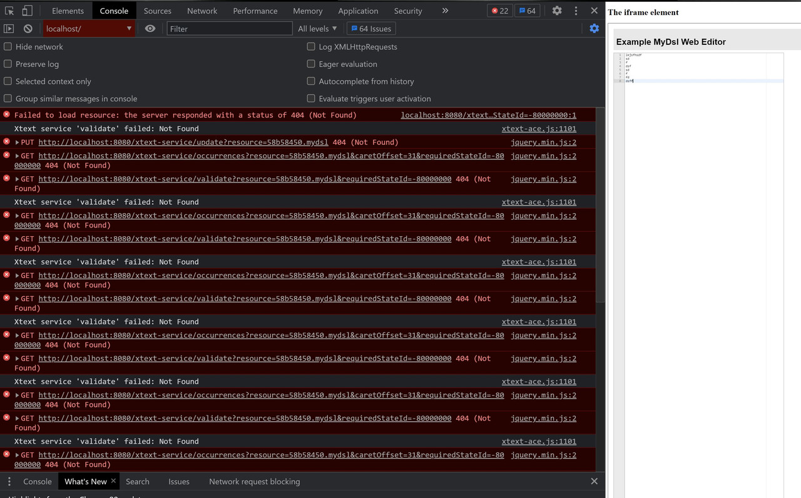This screenshot has width=801, height=498.
Task: Select the Issues drawer tab
Action: [179, 481]
